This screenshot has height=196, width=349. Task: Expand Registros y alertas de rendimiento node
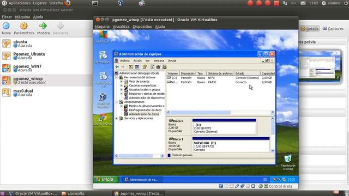[x=121, y=94]
